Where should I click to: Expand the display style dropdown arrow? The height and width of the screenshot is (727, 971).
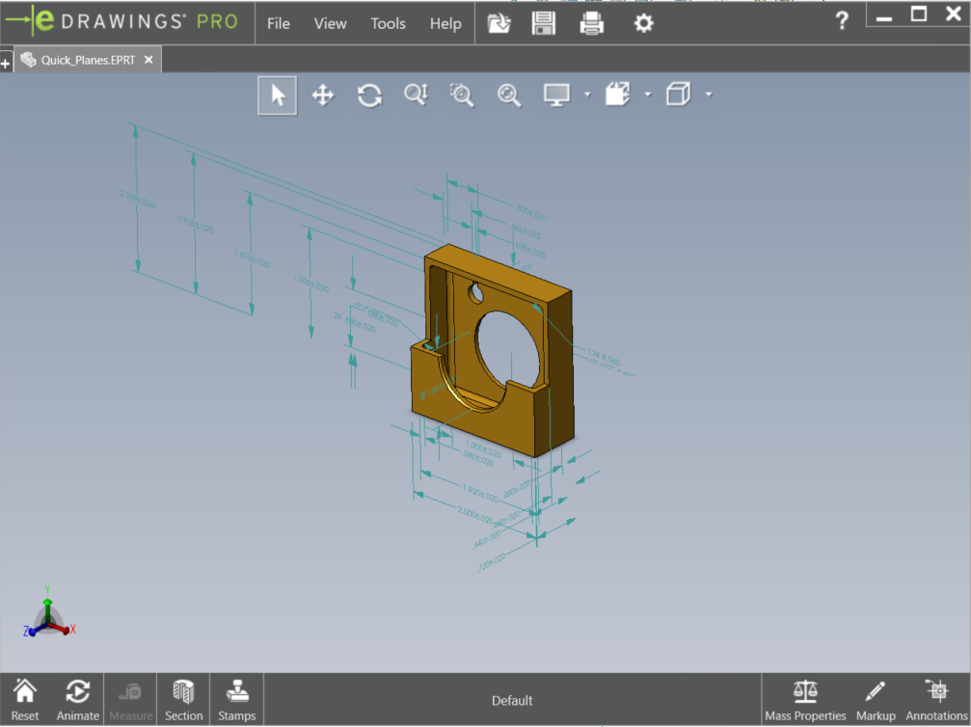pyautogui.click(x=586, y=94)
